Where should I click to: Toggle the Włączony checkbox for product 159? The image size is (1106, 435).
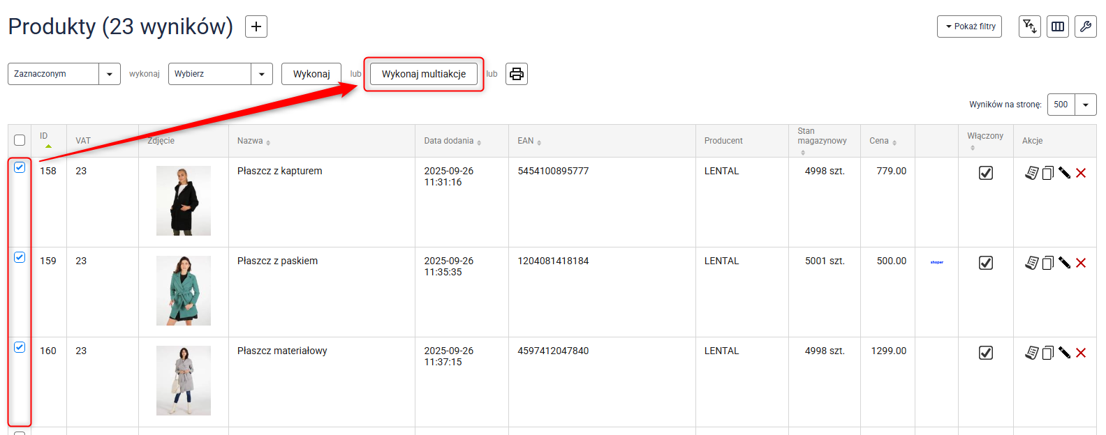[985, 263]
